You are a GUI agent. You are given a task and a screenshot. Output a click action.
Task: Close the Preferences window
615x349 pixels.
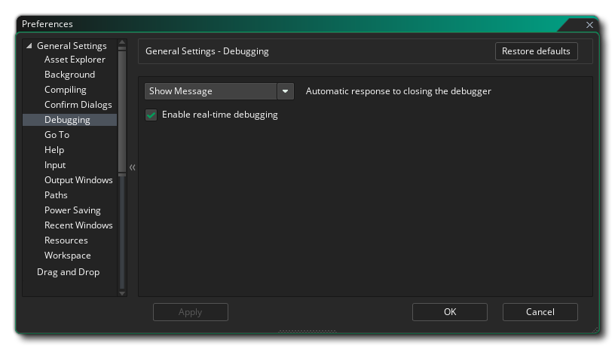(x=589, y=25)
